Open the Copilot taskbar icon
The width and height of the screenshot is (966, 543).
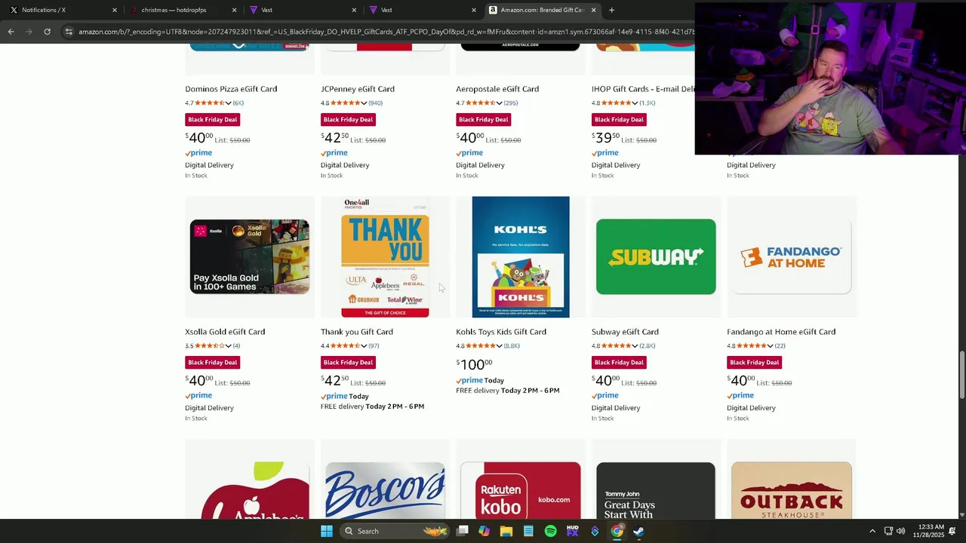tap(484, 531)
